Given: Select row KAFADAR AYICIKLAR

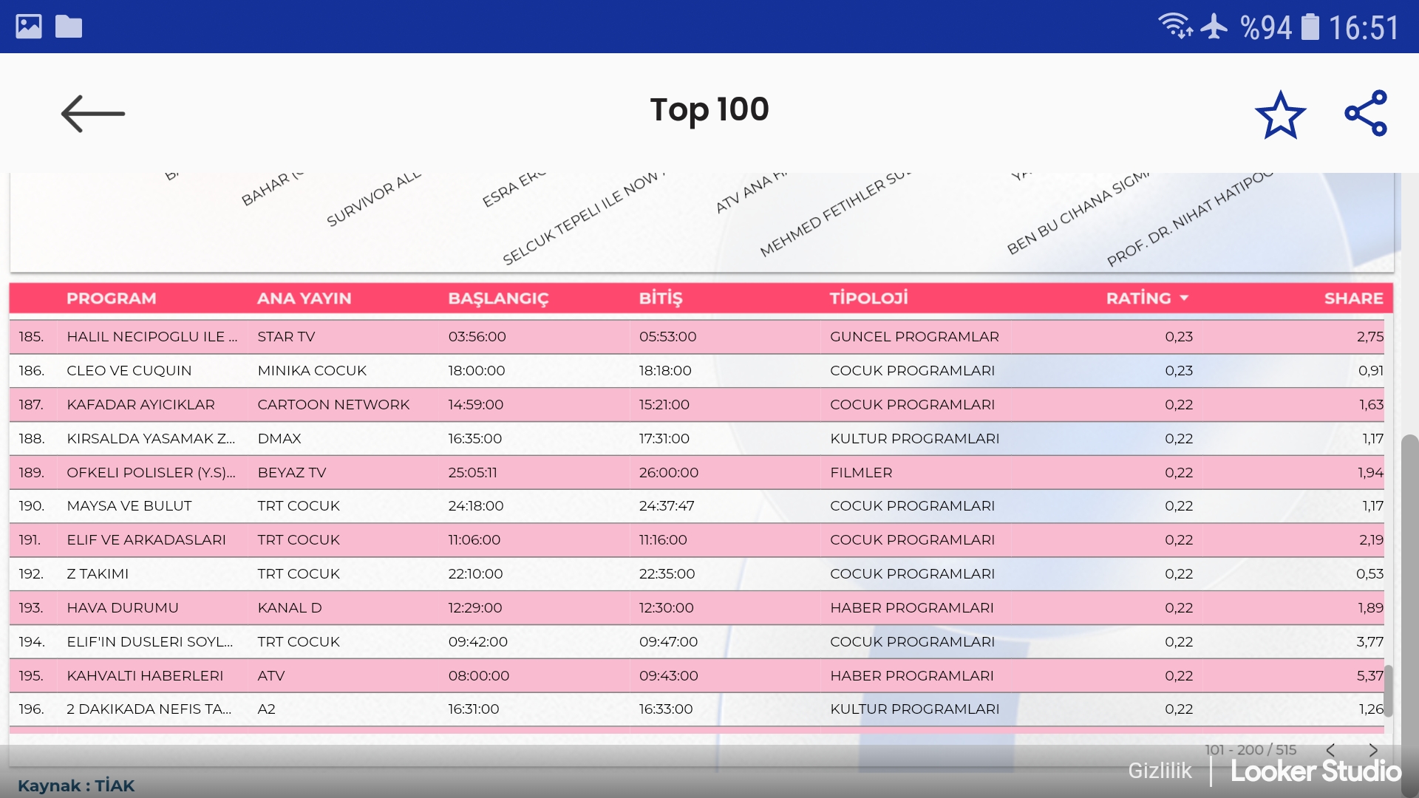Looking at the screenshot, I should pyautogui.click(x=696, y=404).
